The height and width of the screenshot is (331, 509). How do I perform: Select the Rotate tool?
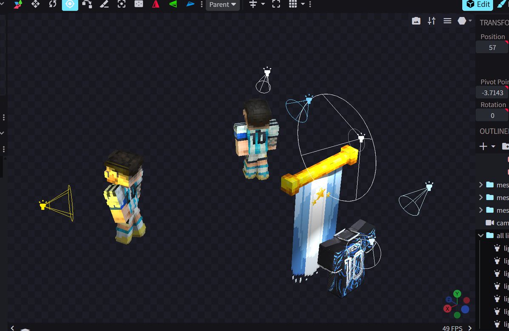coord(53,4)
